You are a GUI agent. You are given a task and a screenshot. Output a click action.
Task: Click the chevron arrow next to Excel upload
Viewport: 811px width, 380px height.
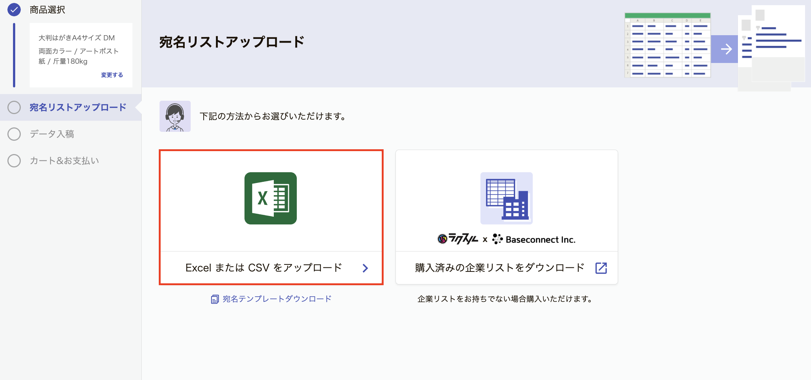[365, 268]
